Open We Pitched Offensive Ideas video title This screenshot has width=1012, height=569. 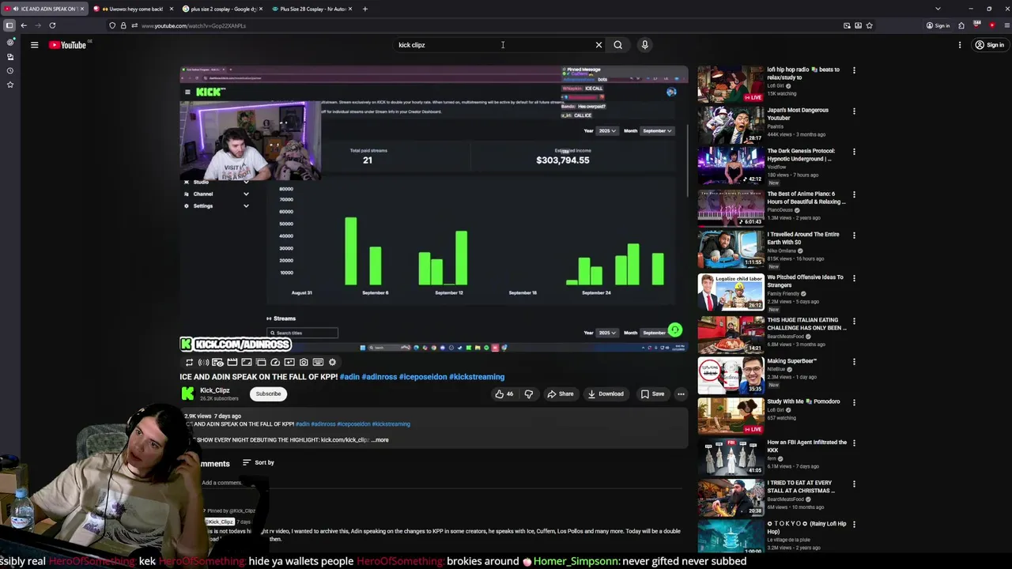point(805,281)
